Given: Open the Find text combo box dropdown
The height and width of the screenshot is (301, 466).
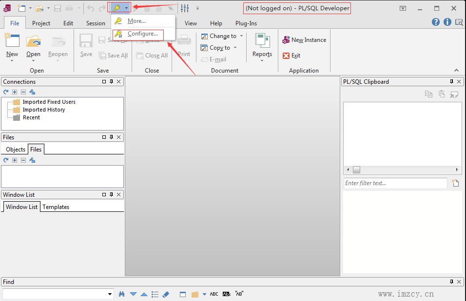Looking at the screenshot, I should pyautogui.click(x=110, y=294).
